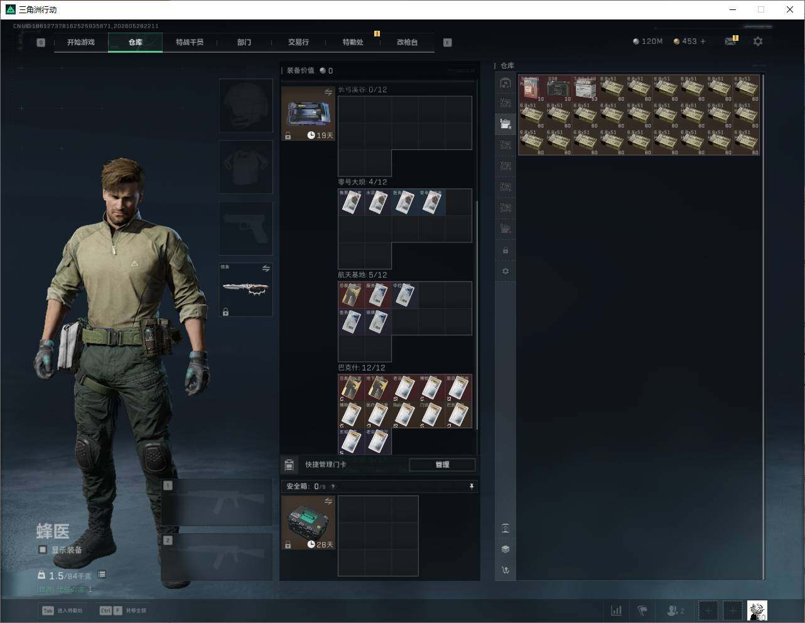Click the safe box with 28天 timer

pos(308,523)
